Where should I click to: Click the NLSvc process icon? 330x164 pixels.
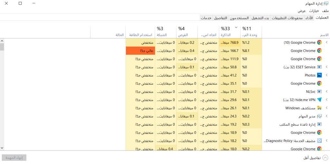pos(319,91)
